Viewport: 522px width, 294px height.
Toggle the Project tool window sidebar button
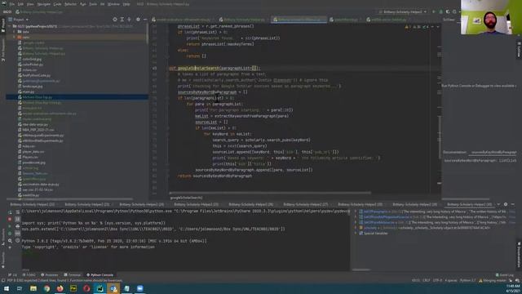coord(3,25)
